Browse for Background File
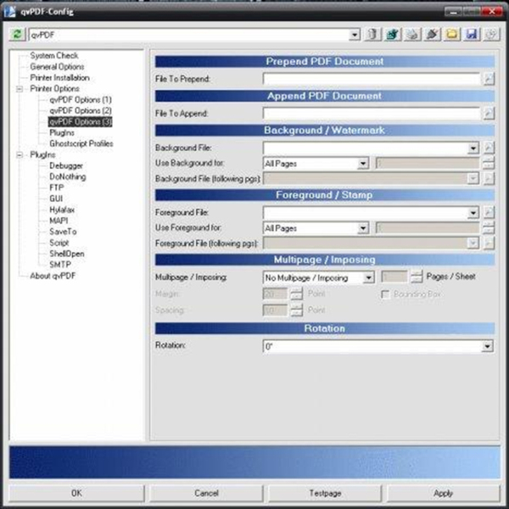The width and height of the screenshot is (509, 509). pos(489,148)
